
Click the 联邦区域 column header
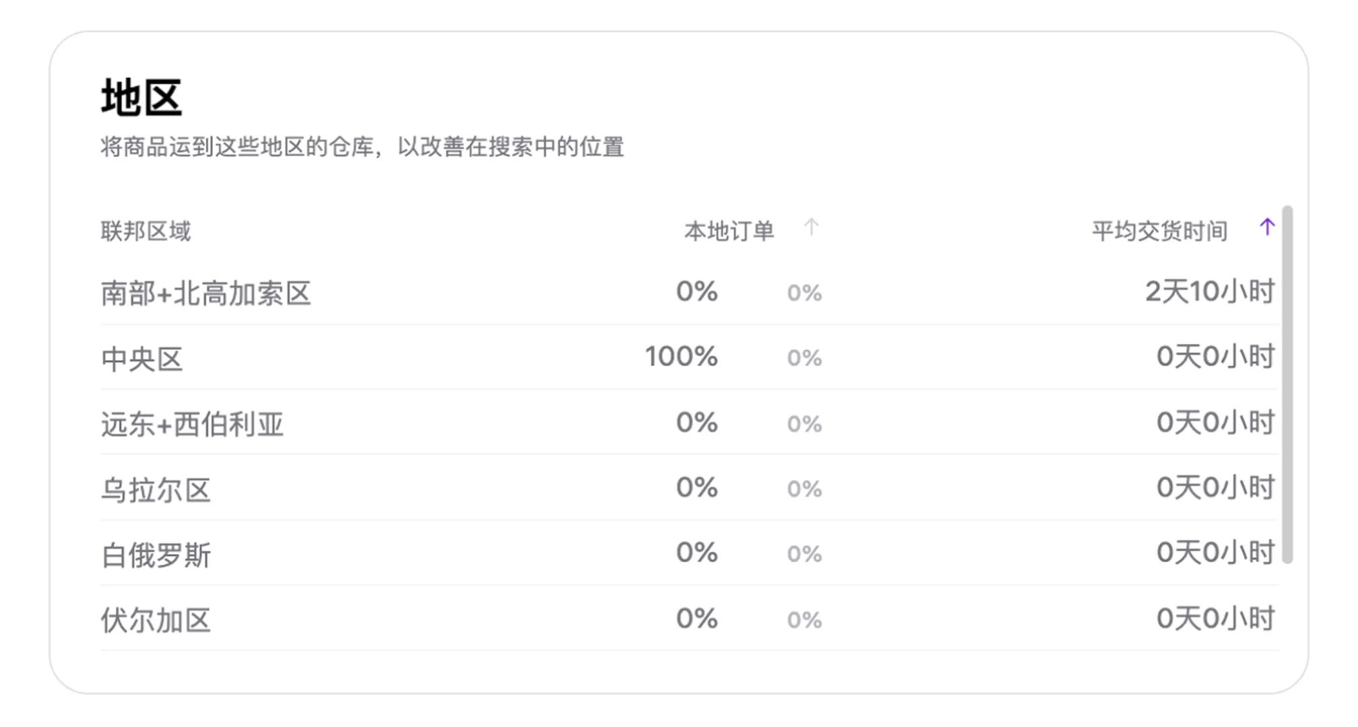(146, 231)
